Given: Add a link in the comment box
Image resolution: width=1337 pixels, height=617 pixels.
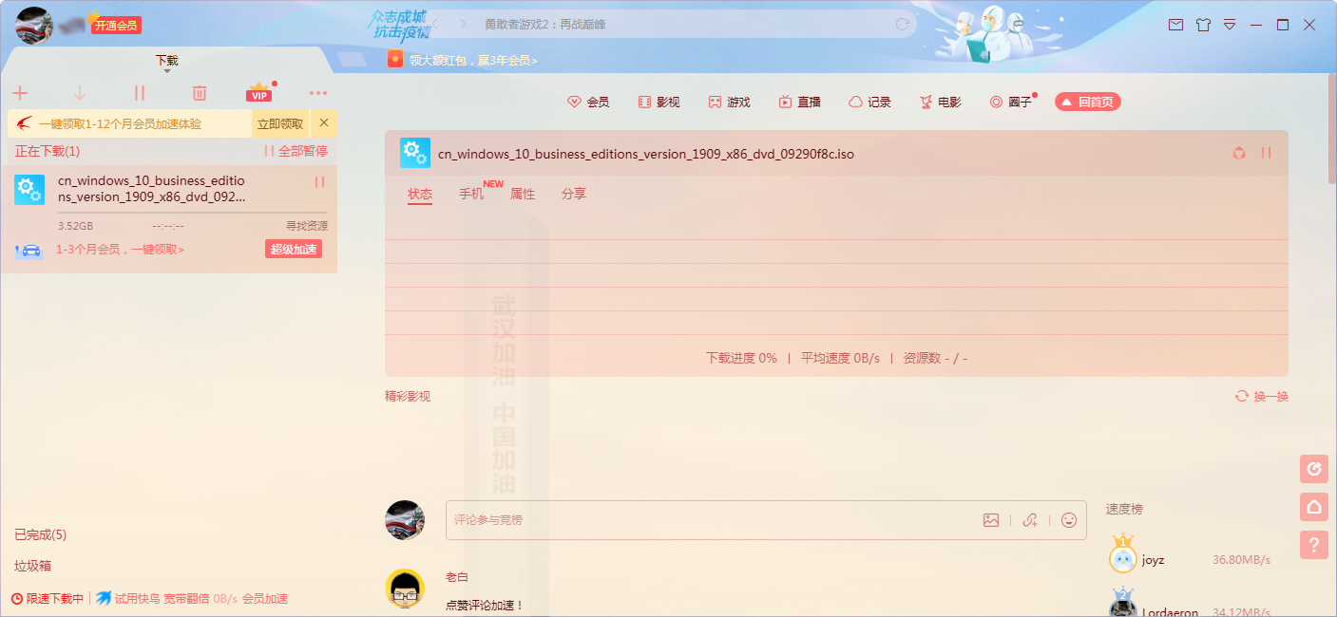Looking at the screenshot, I should tap(1029, 520).
